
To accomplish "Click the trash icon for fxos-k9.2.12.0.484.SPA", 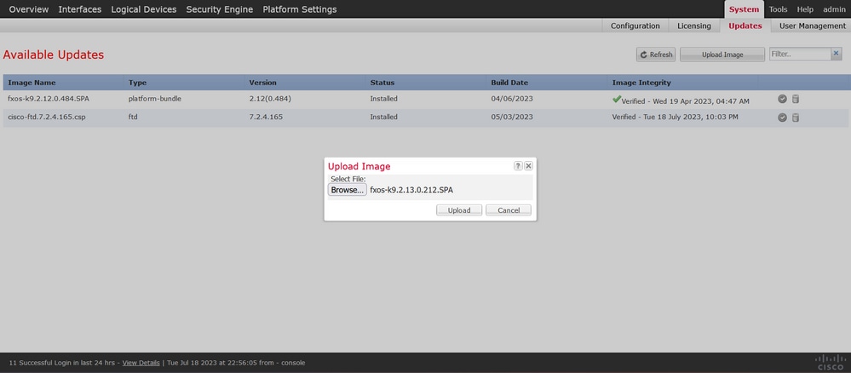I will 796,99.
